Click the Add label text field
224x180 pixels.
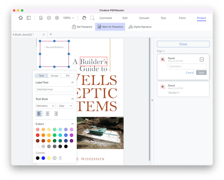[55, 89]
